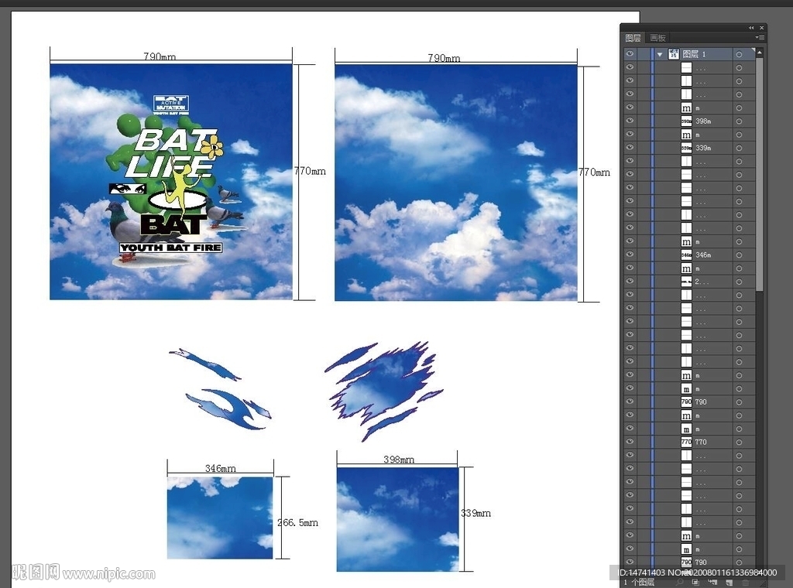Image resolution: width=793 pixels, height=588 pixels.
Task: Click the 图层 1 layer thumbnail
Action: (674, 54)
